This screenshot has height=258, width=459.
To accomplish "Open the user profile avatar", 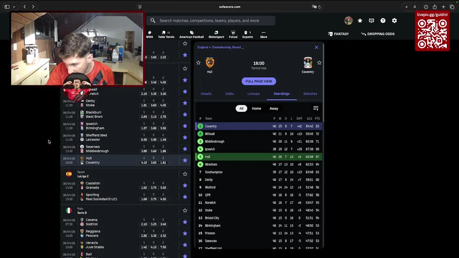I will [x=348, y=21].
